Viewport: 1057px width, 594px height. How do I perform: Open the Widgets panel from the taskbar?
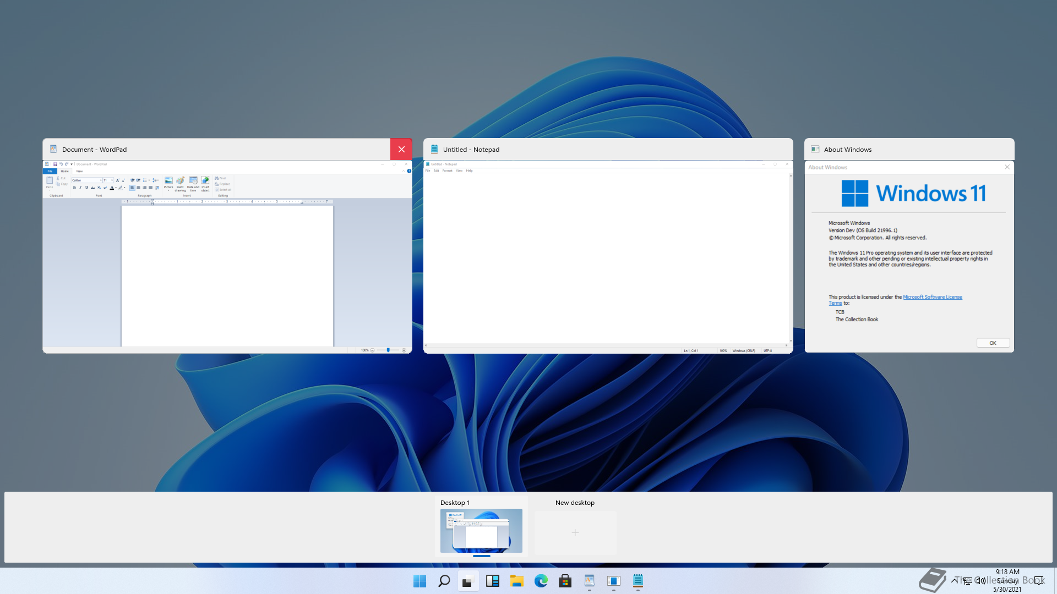click(492, 581)
